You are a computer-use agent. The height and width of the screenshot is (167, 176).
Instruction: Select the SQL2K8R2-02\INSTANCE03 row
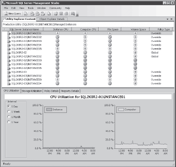tap(87, 60)
